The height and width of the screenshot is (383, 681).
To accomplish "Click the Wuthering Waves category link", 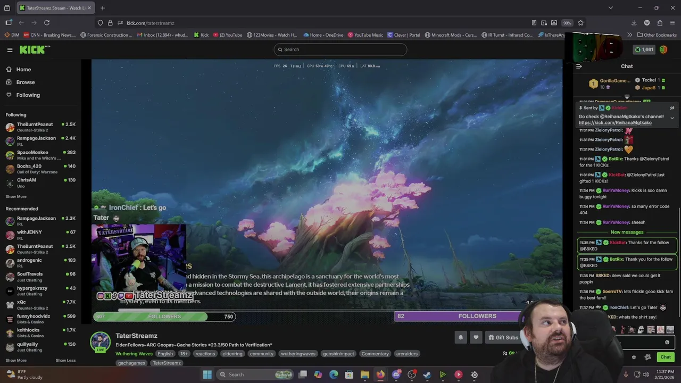I will coord(134,354).
